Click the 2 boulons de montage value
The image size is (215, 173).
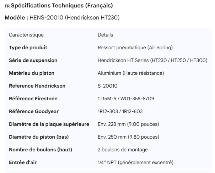pyautogui.click(x=123, y=150)
